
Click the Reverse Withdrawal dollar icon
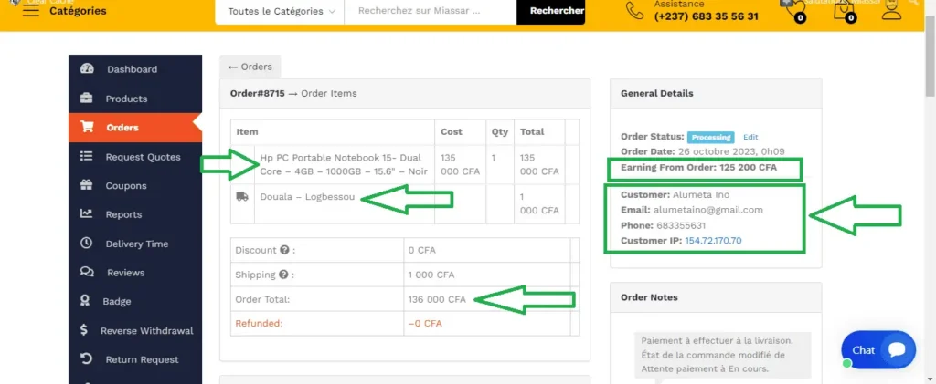point(84,330)
